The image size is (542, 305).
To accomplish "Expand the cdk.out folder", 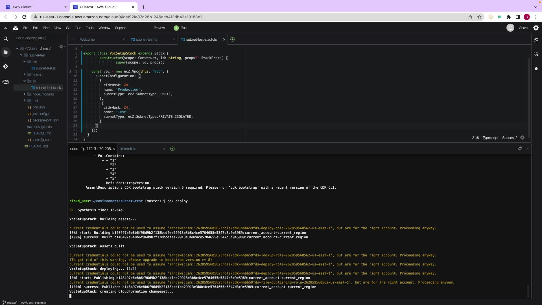I will [25, 75].
